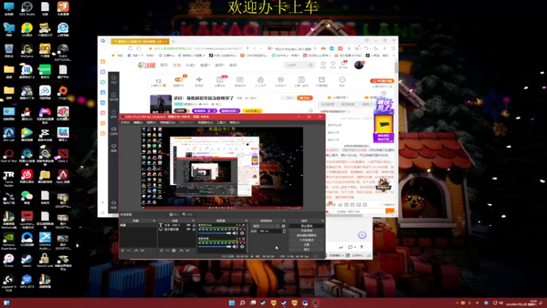547x308 pixels.
Task: Open GeForce Experience desktop icon
Action: tap(9, 241)
